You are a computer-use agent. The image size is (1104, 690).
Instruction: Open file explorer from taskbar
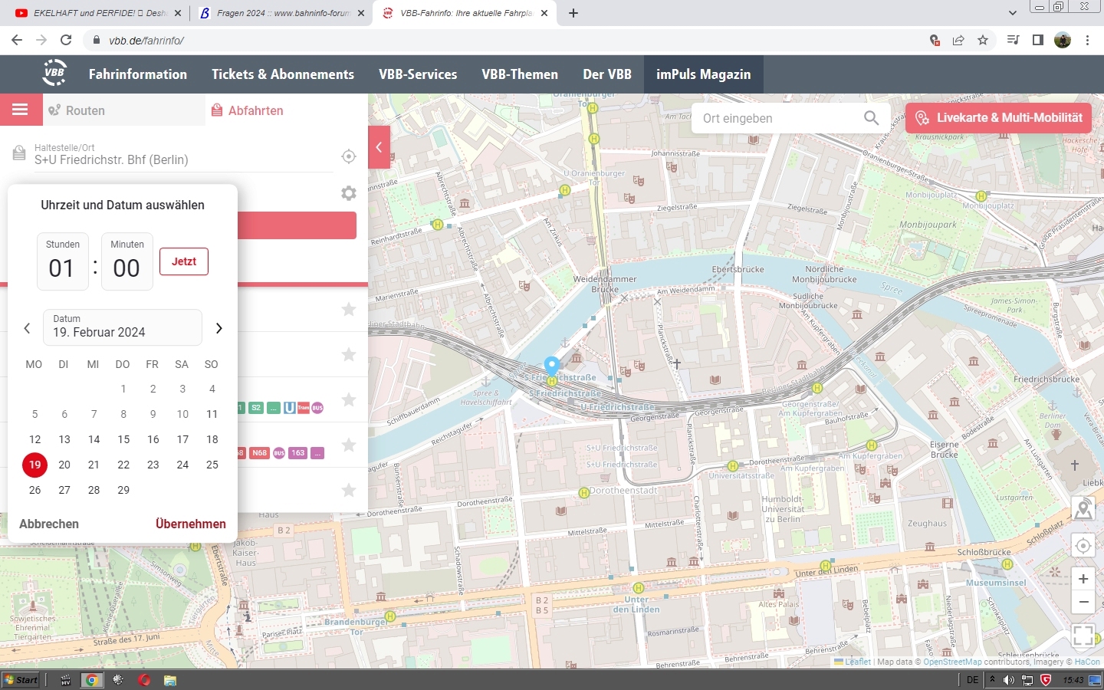point(170,679)
